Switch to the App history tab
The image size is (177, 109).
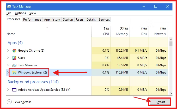(52, 20)
